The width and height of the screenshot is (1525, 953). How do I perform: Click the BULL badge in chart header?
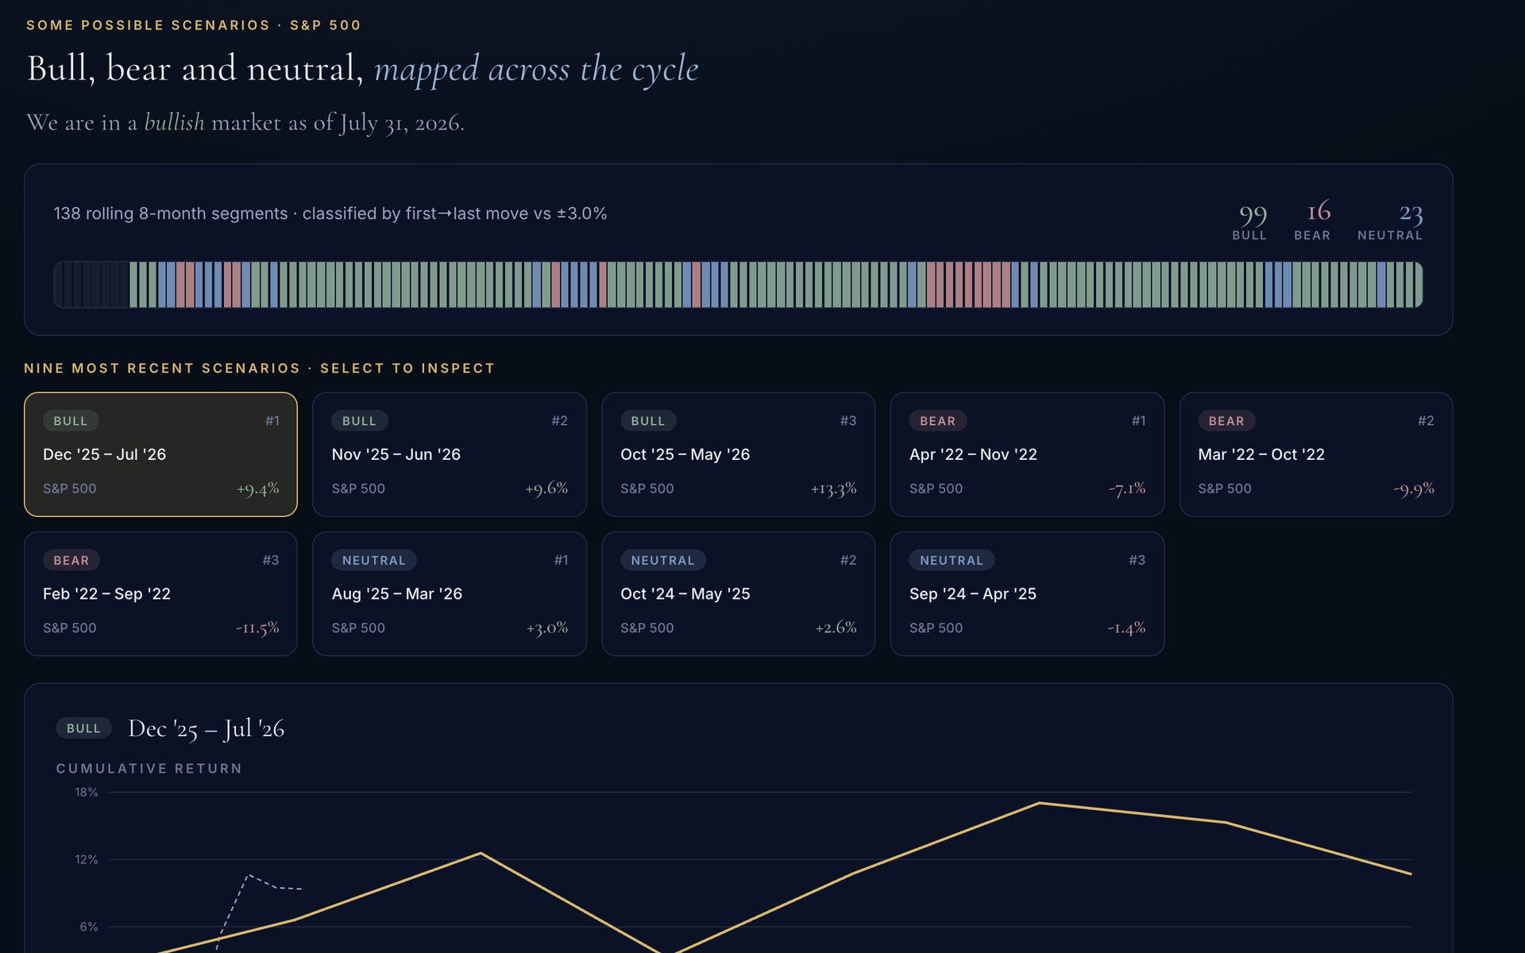pos(83,728)
